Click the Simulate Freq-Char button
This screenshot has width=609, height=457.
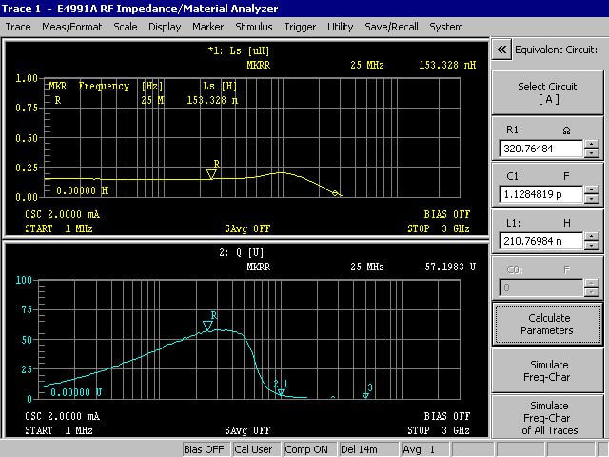(x=548, y=370)
